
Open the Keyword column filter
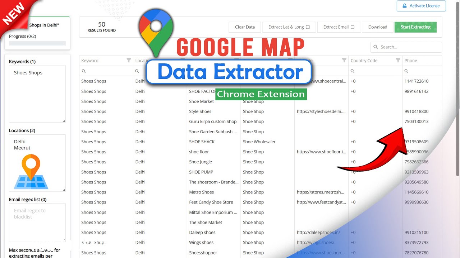[129, 61]
